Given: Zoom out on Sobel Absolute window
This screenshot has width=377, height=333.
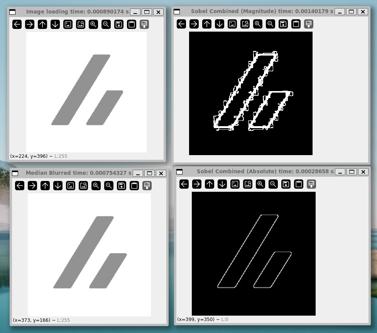Looking at the screenshot, I should 273,184.
